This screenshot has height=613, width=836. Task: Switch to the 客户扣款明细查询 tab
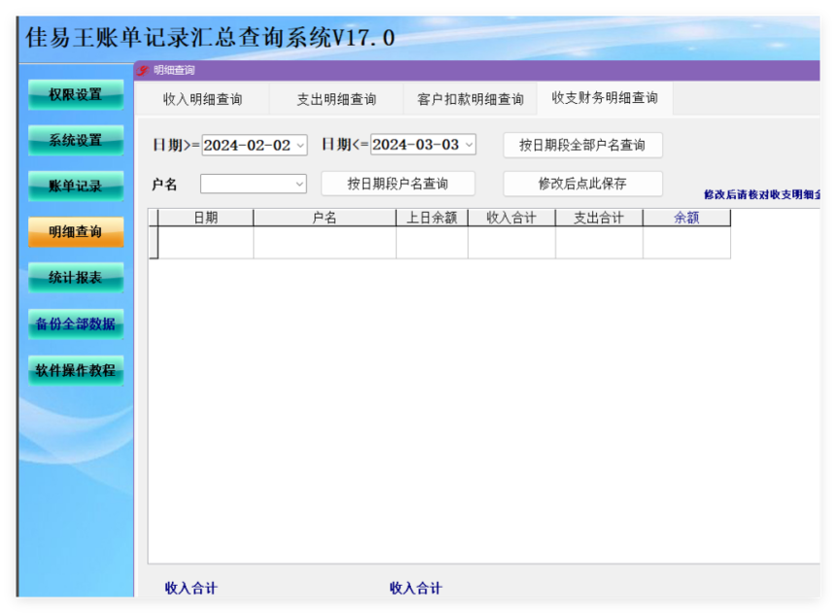(x=470, y=99)
